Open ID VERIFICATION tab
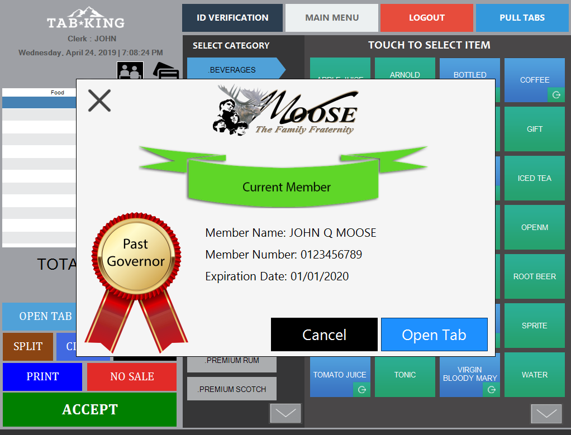 232,18
